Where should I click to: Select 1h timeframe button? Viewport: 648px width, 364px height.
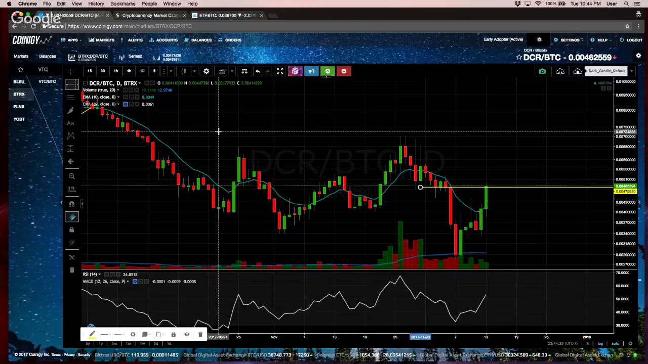click(x=115, y=71)
